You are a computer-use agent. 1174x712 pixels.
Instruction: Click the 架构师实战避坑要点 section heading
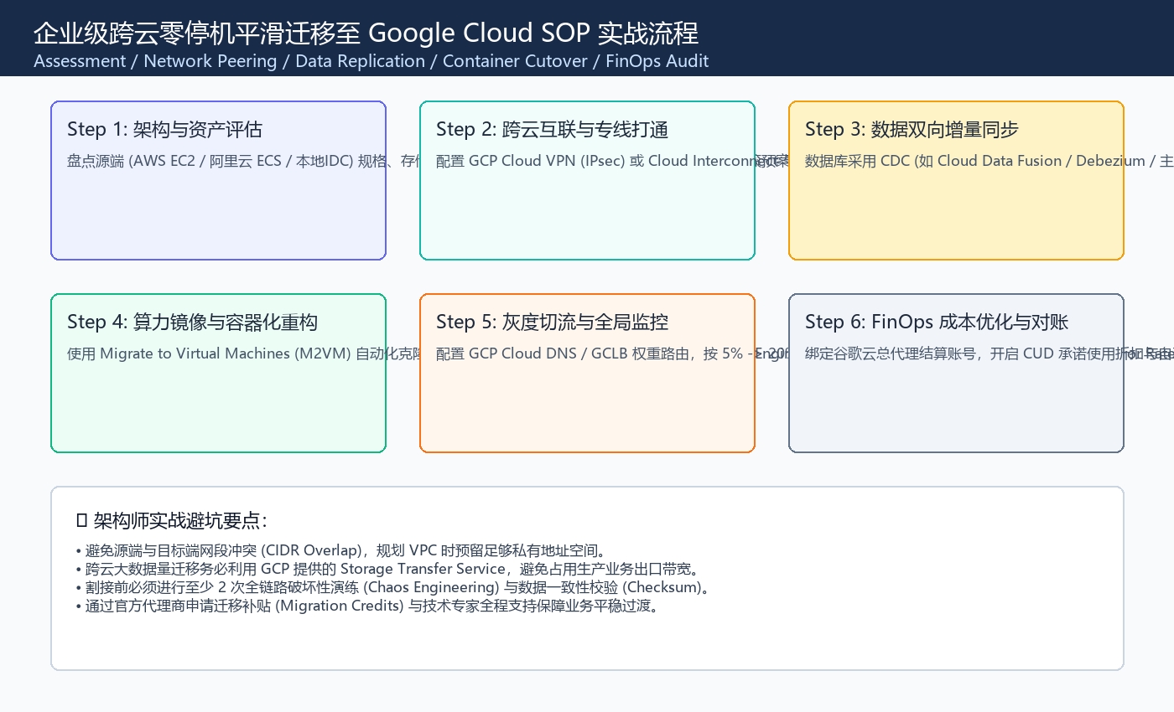(x=172, y=521)
